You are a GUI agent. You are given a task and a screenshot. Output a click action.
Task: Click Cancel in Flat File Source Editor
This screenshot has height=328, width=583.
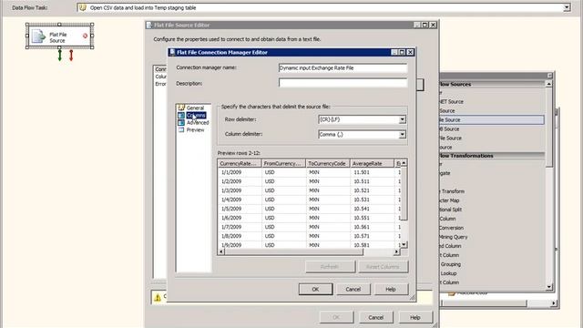coord(376,317)
